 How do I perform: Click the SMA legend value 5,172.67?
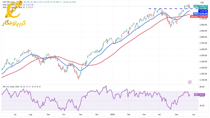click(30, 7)
